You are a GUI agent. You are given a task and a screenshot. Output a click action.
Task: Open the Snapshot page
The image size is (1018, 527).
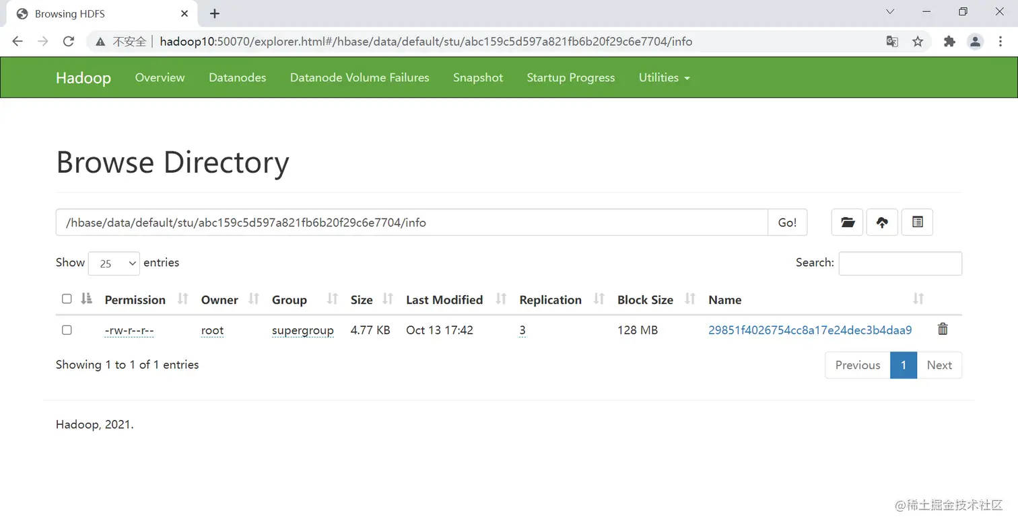point(478,77)
